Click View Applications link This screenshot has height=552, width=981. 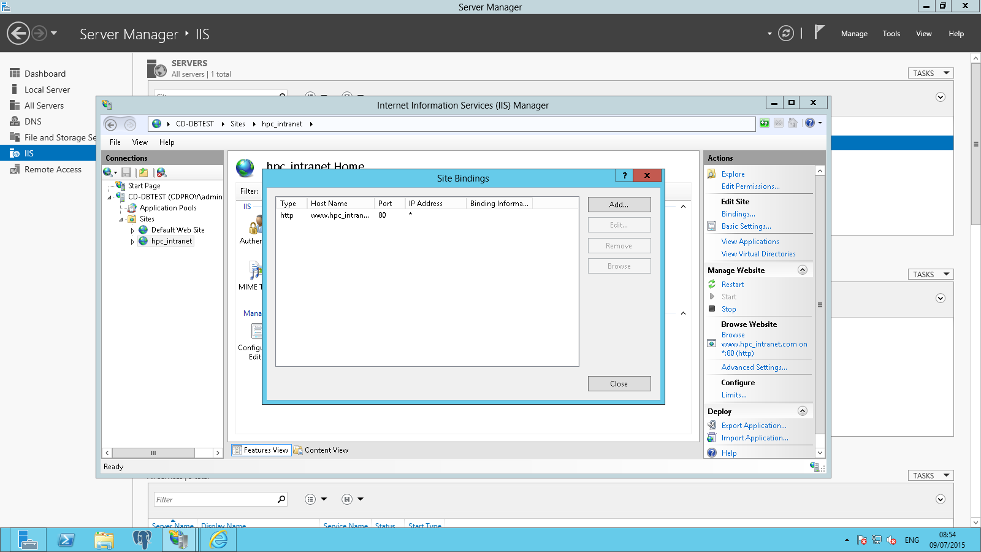(x=750, y=242)
